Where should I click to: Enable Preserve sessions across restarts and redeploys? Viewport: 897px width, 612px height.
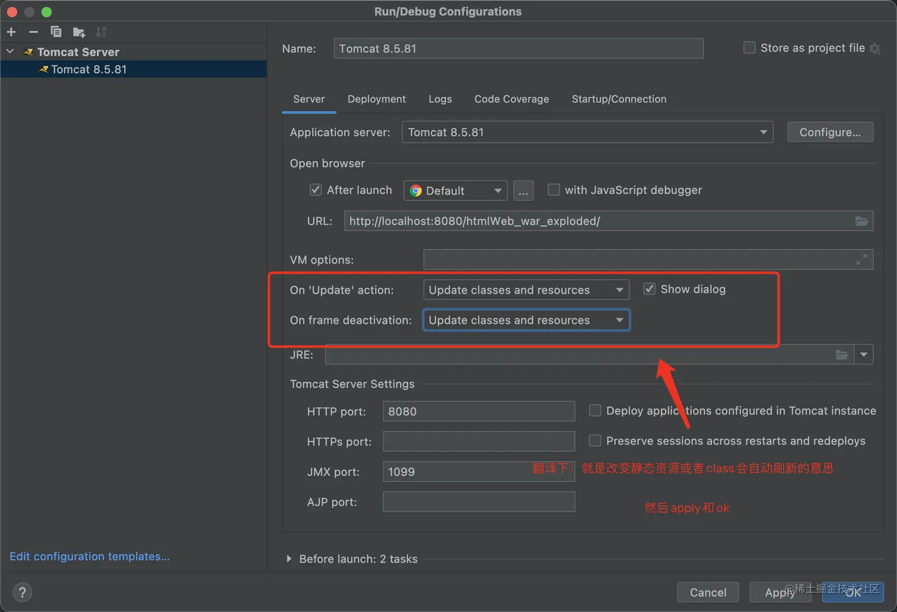[x=595, y=441]
